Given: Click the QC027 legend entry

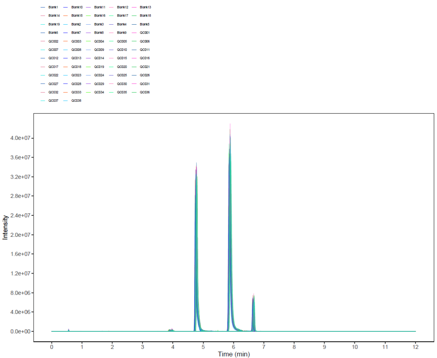Looking at the screenshot, I should click(53, 84).
